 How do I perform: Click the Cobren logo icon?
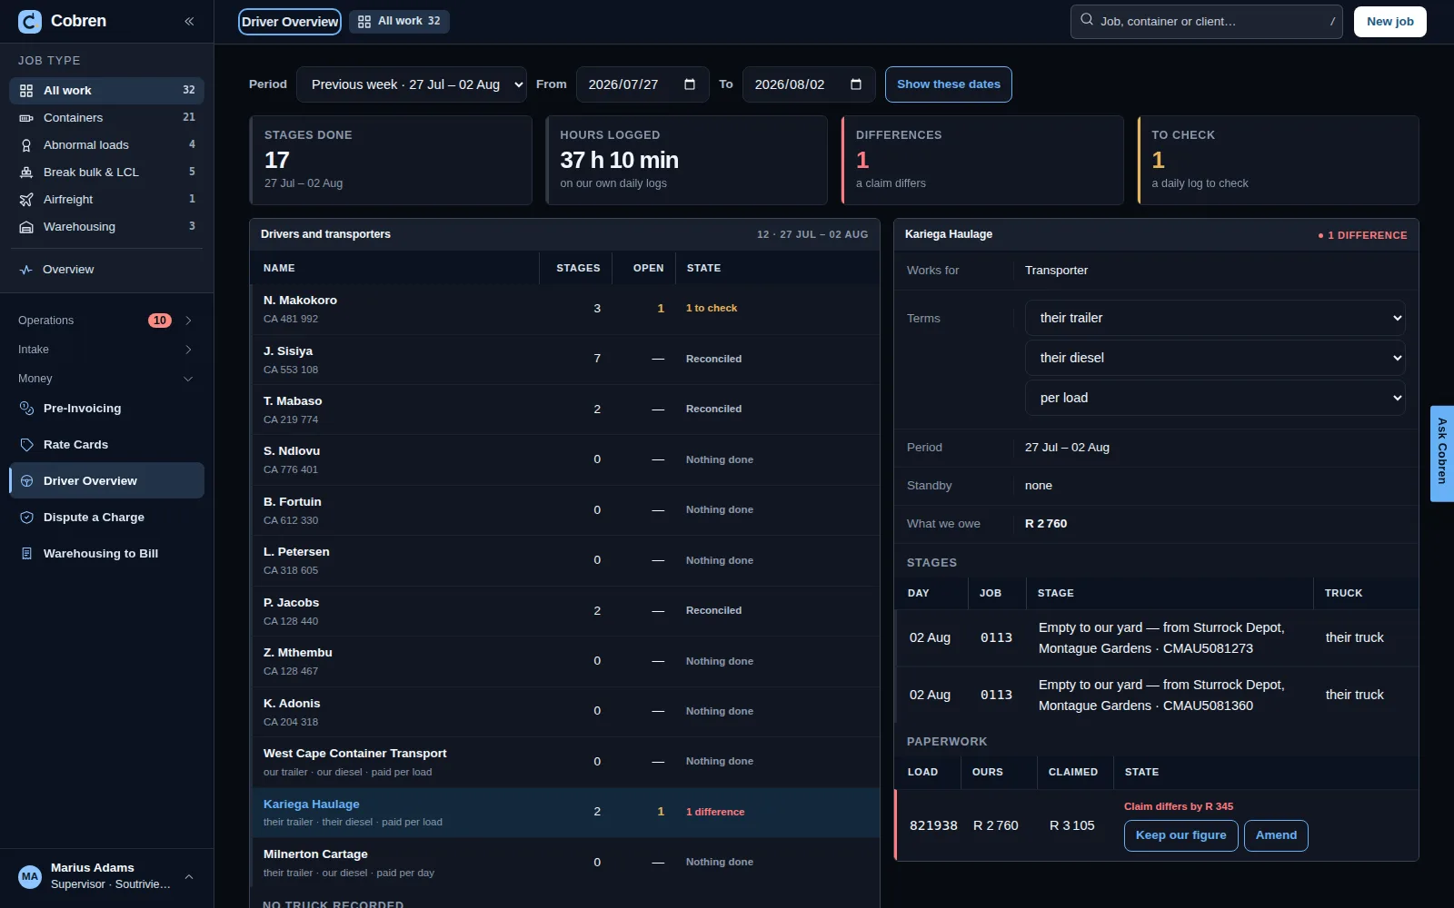tap(30, 21)
